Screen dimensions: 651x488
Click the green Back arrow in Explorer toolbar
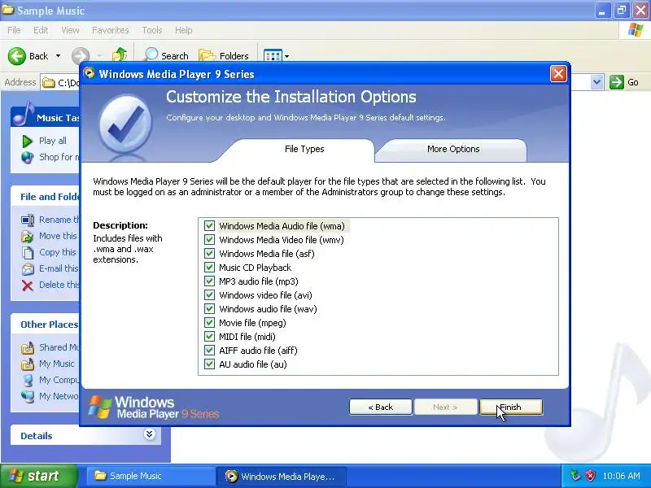pos(17,56)
